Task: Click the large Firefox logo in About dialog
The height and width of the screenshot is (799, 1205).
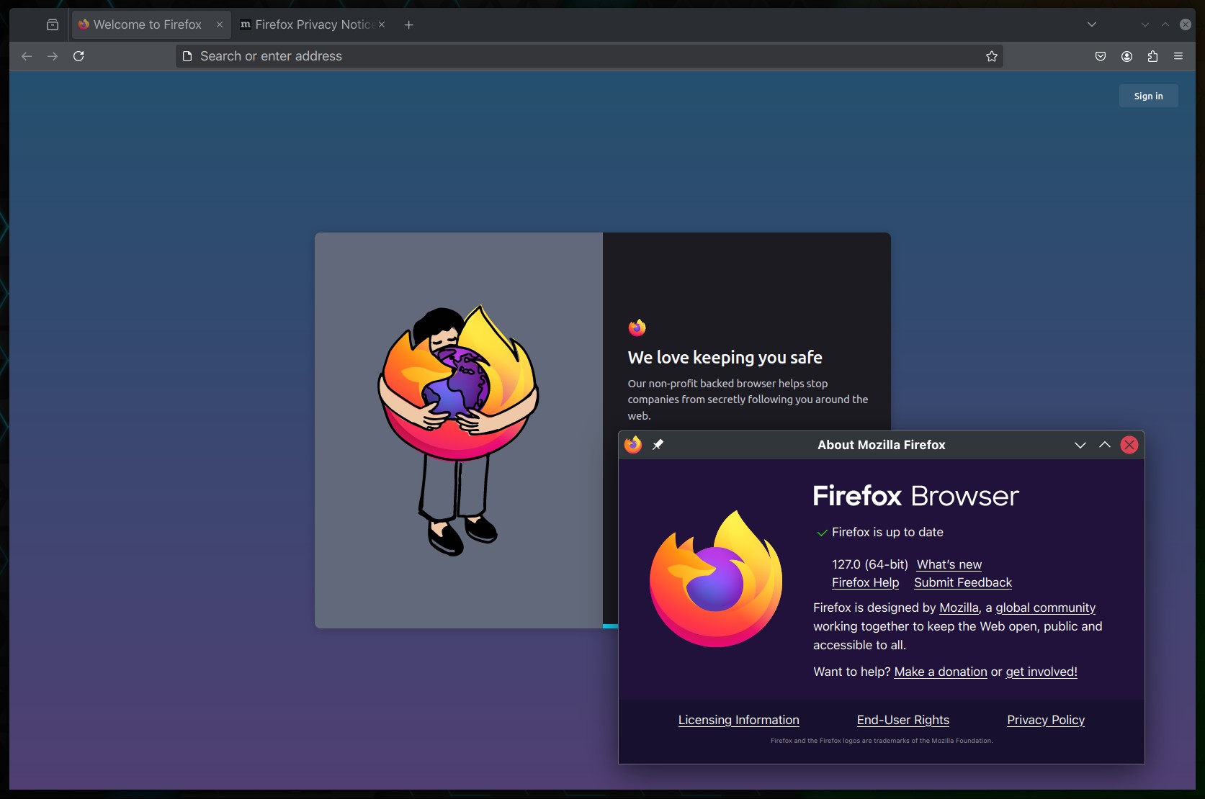Action: coord(716,579)
